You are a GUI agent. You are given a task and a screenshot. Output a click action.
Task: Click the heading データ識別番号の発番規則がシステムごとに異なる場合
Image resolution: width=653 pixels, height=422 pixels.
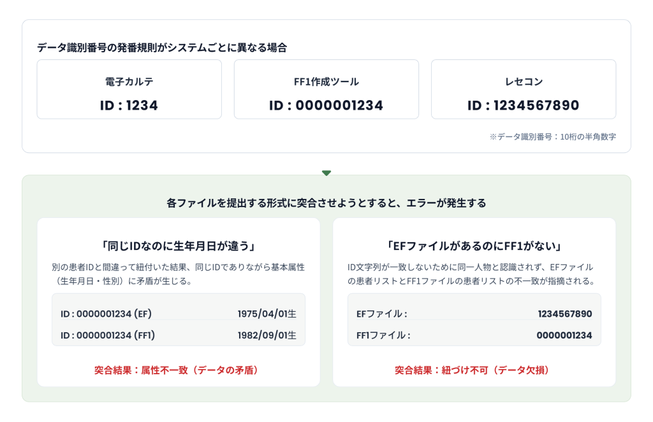(x=161, y=47)
